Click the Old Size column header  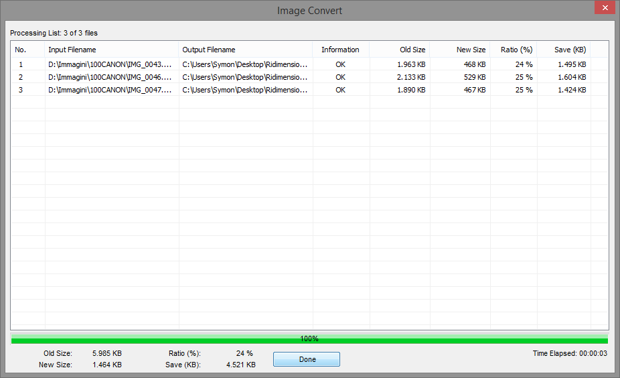400,50
